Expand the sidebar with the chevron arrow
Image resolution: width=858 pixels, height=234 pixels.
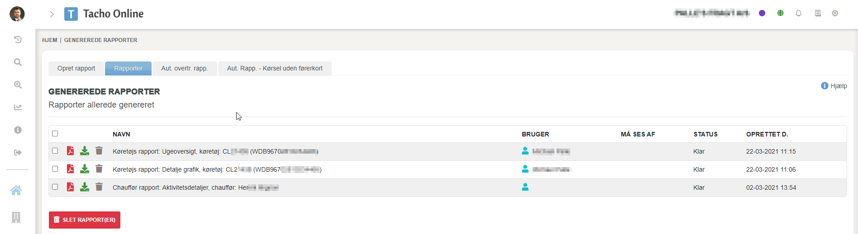coord(52,14)
